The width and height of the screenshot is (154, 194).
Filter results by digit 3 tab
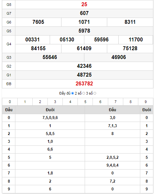55,102
